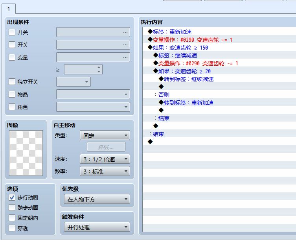Enable the 物品 condition checkbox

pos(12,94)
